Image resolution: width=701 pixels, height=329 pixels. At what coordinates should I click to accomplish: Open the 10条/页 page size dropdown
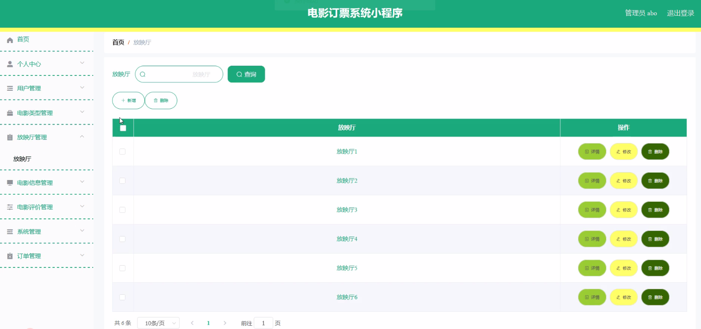(x=158, y=323)
